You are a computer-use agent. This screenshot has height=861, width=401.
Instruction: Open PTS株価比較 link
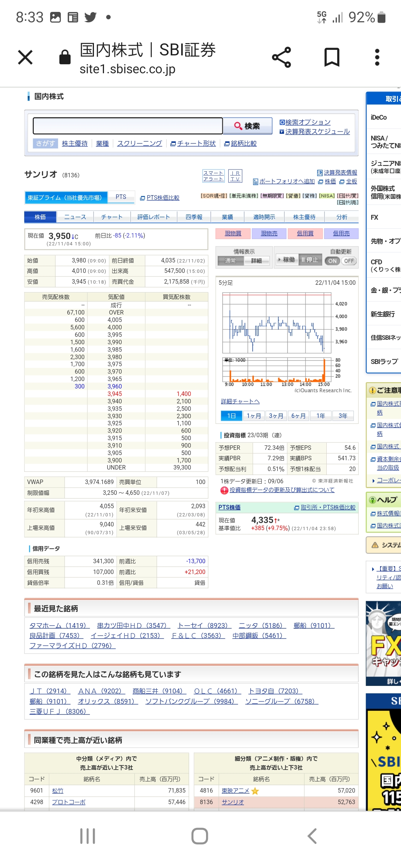coord(163,198)
